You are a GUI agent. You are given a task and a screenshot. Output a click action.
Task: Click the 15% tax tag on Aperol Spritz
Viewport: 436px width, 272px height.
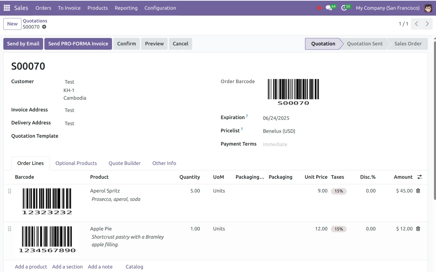coord(339,191)
